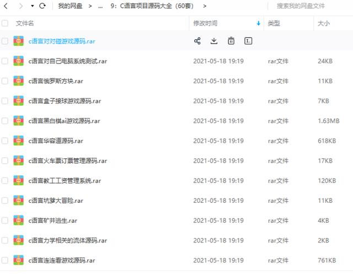
Task: Refresh the file list
Action: tap(42, 6)
